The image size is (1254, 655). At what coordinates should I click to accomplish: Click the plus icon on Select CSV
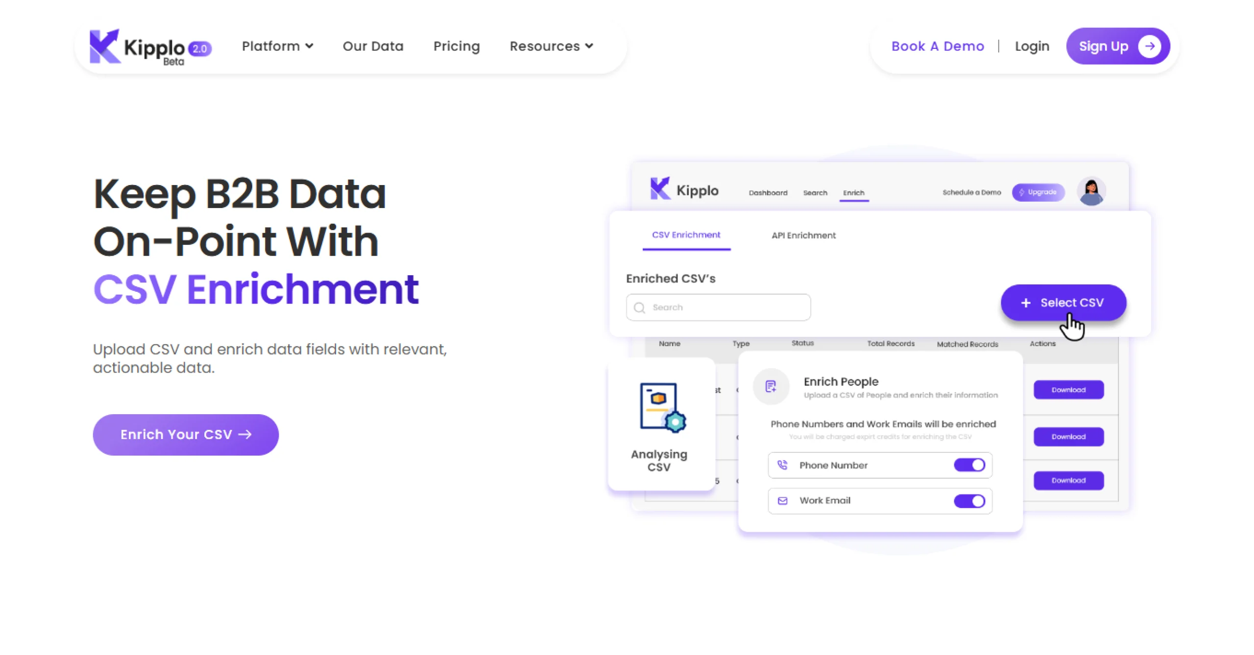tap(1025, 303)
